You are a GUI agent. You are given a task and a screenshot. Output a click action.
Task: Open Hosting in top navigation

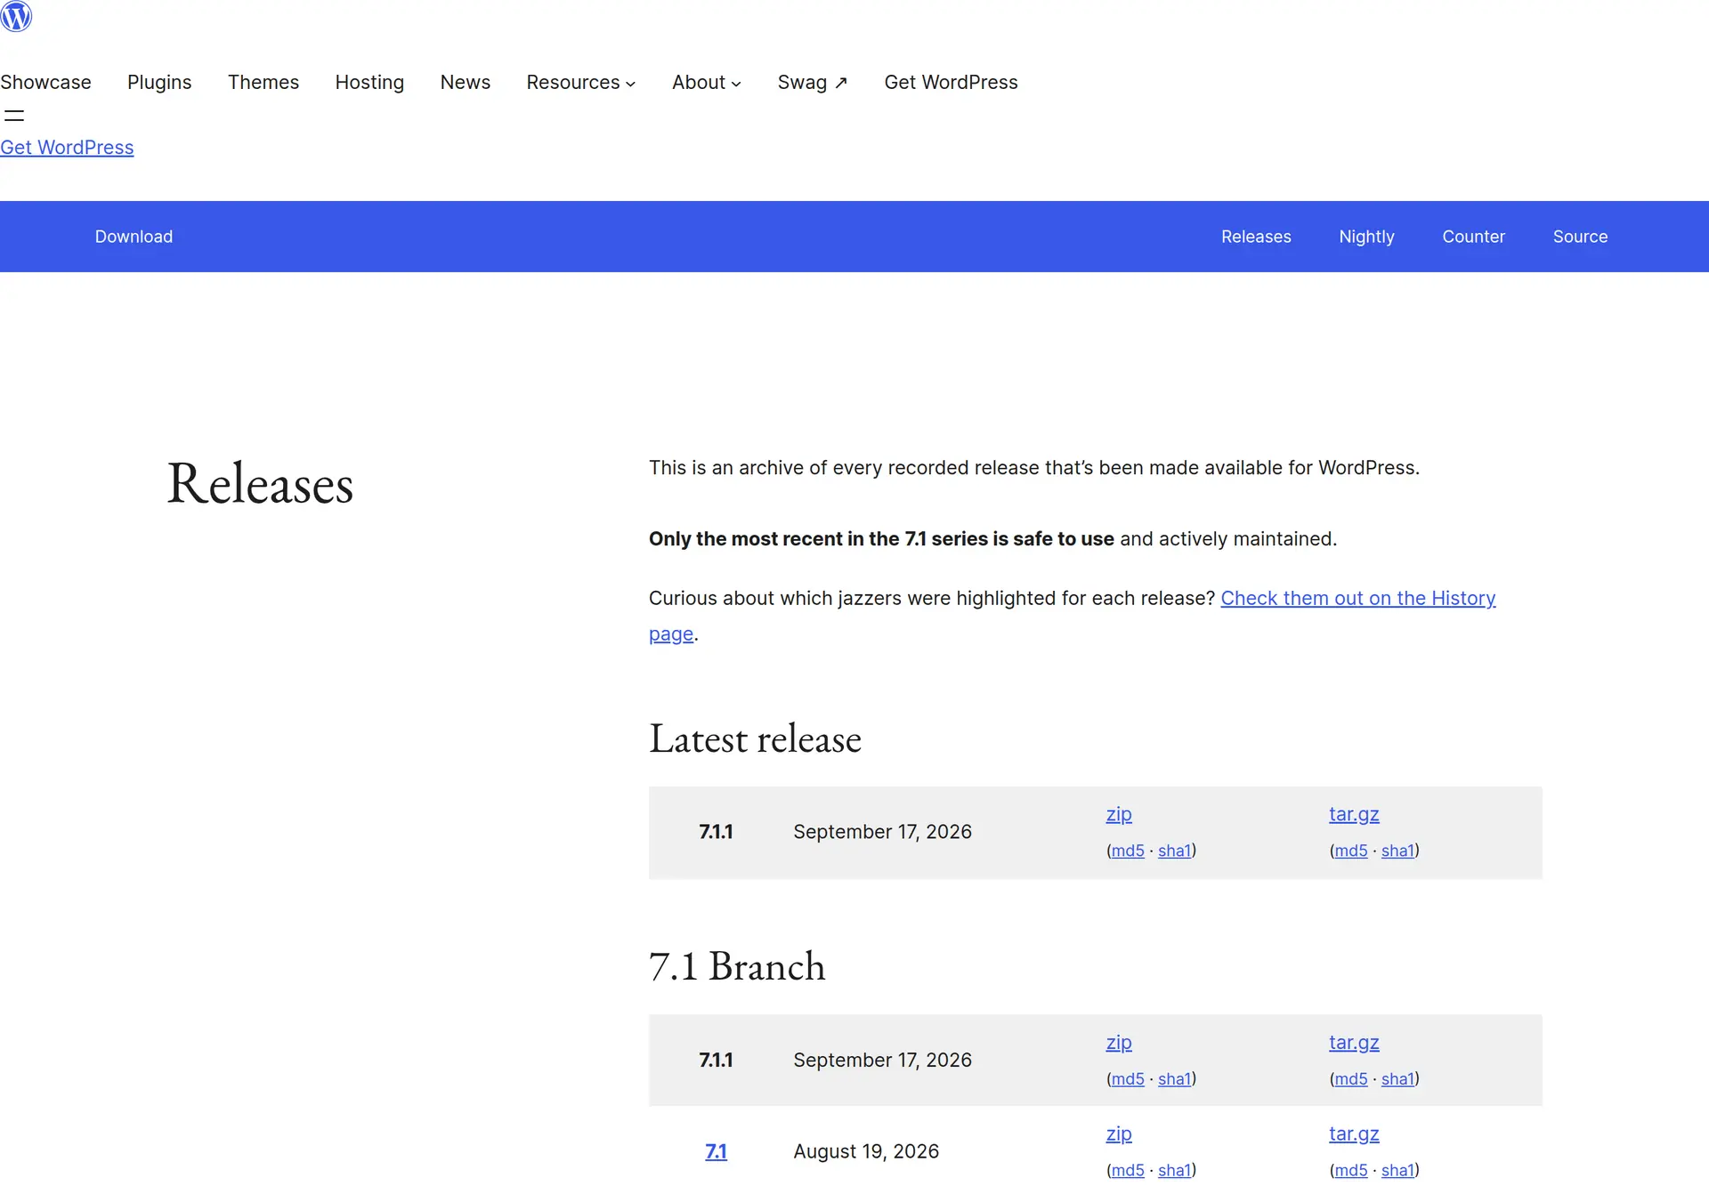click(369, 82)
